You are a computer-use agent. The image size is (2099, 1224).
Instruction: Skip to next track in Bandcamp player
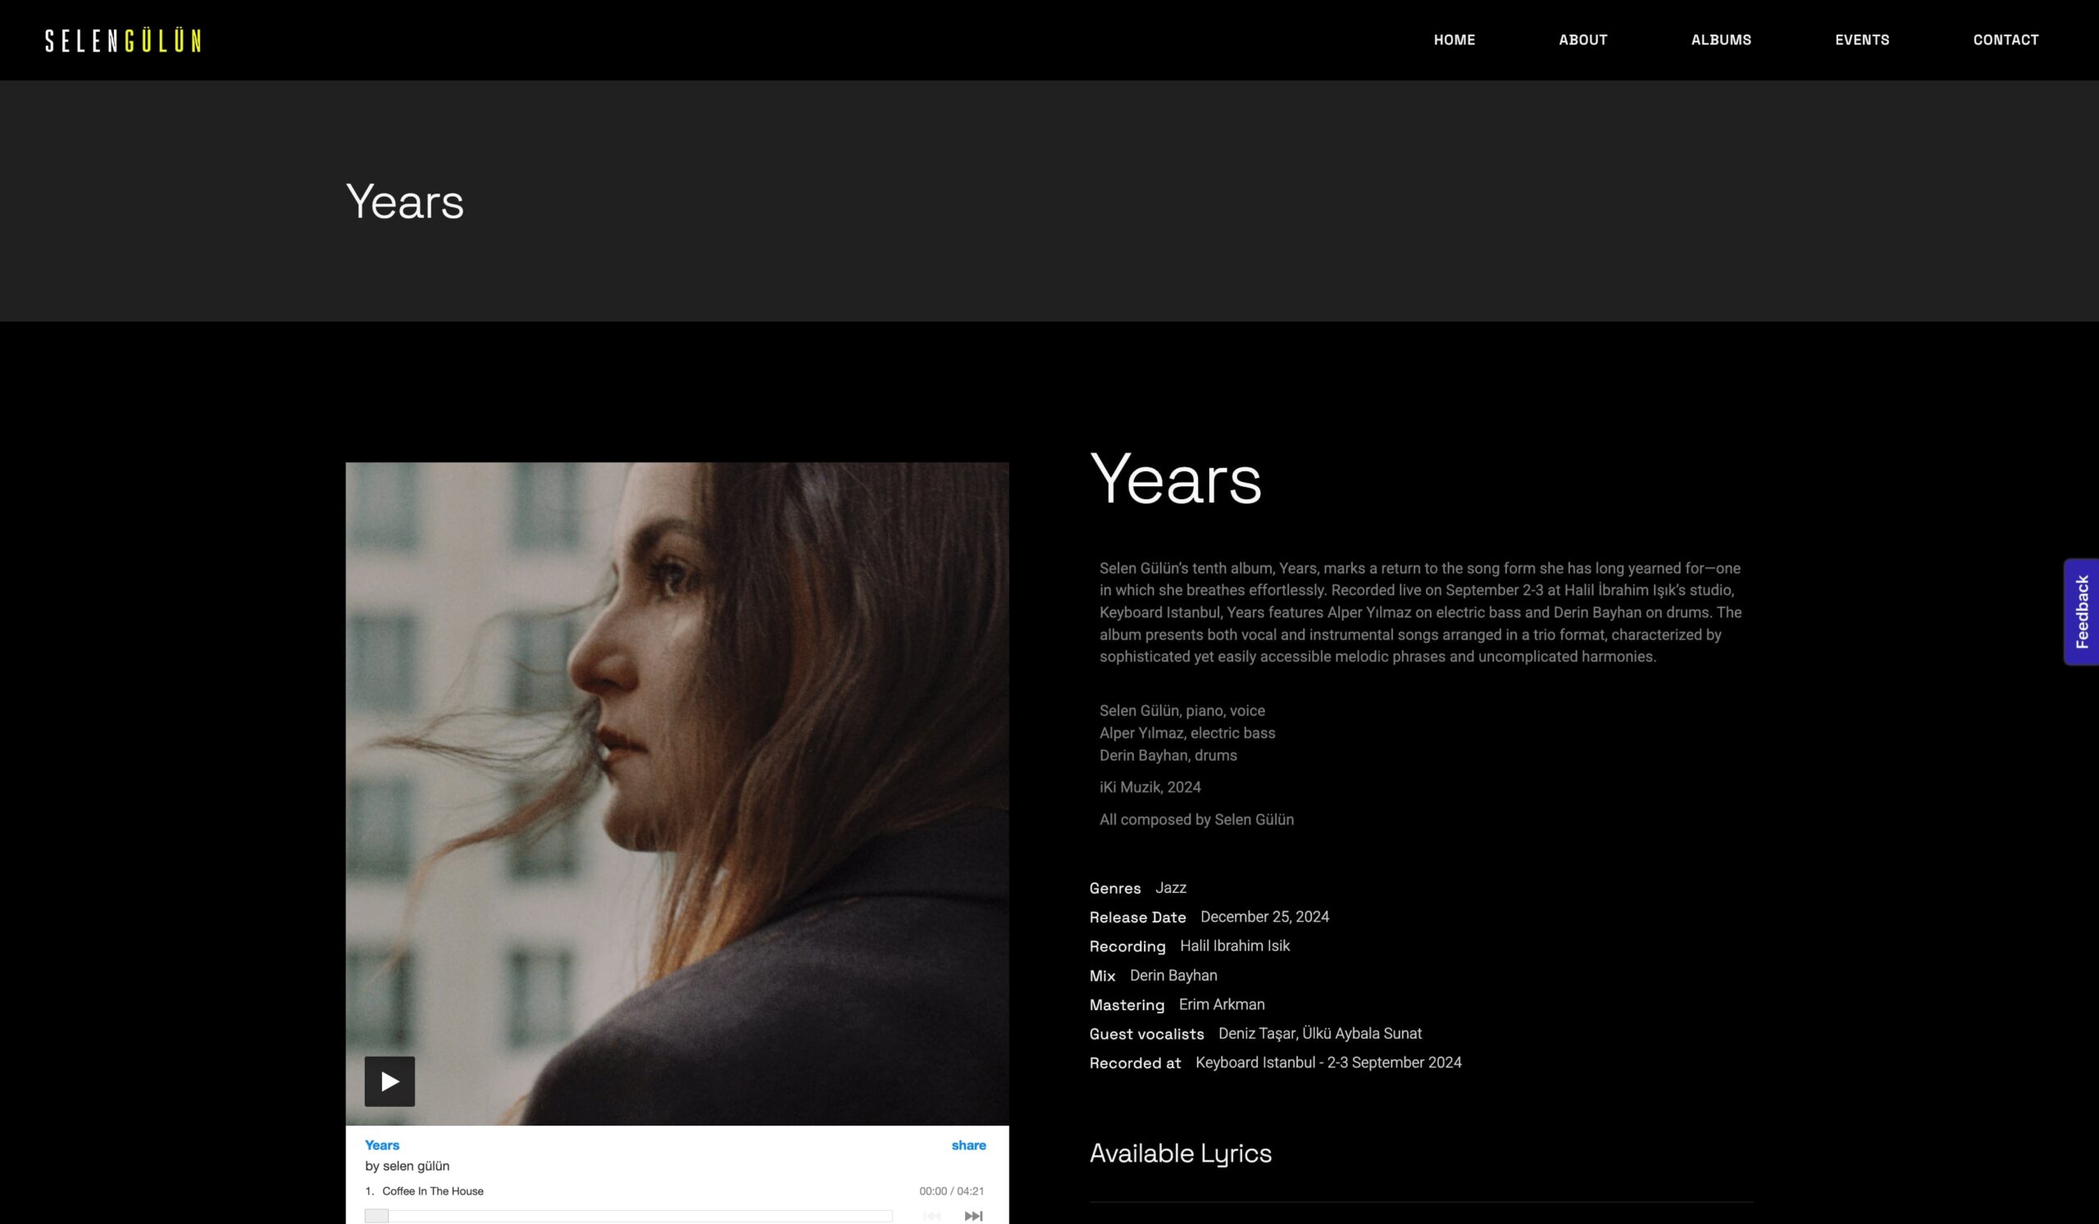(973, 1216)
